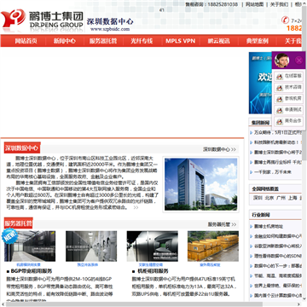307x307 pixels.
Task: Click scrollbar down arrow at bottom right
Action: click(304, 299)
